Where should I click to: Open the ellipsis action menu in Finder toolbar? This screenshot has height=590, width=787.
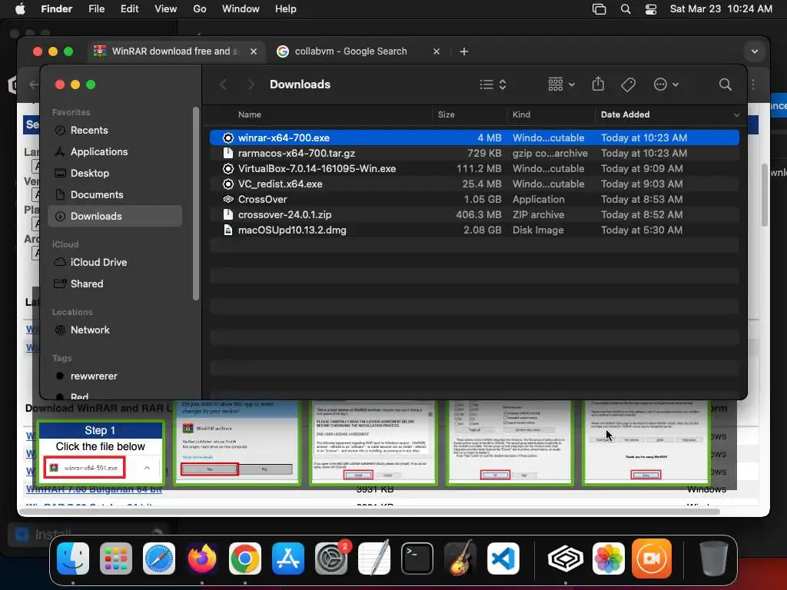pyautogui.click(x=666, y=85)
